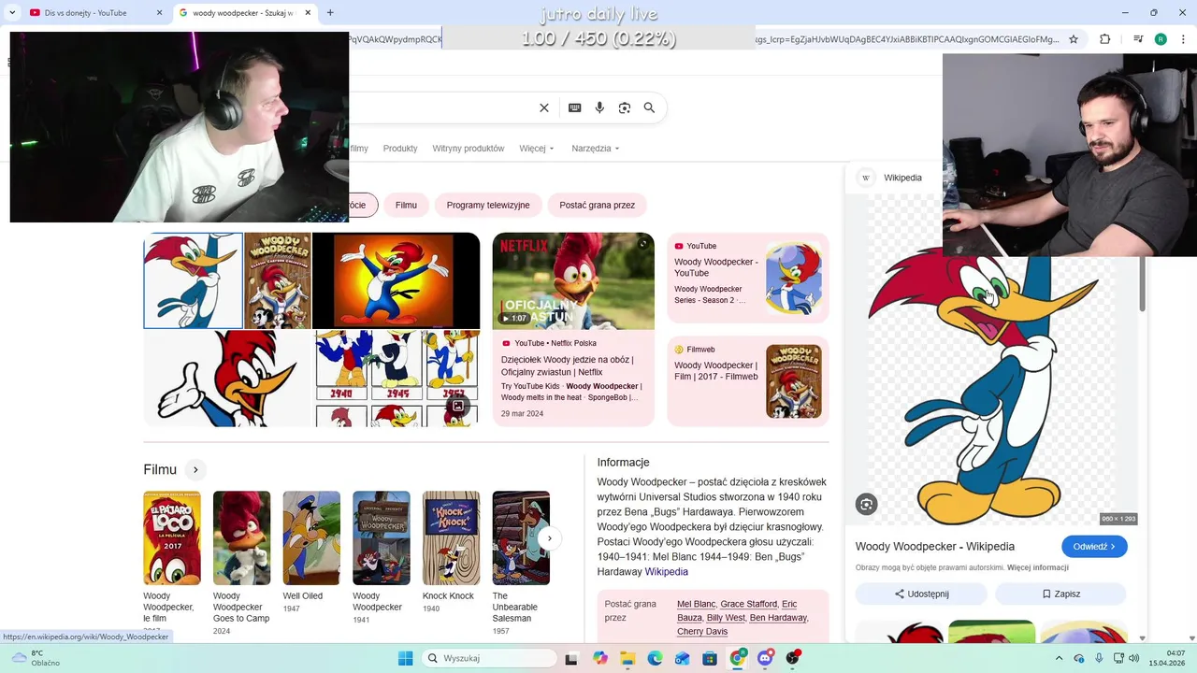
Task: Select the Programy telewizyjne chip
Action: [488, 206]
